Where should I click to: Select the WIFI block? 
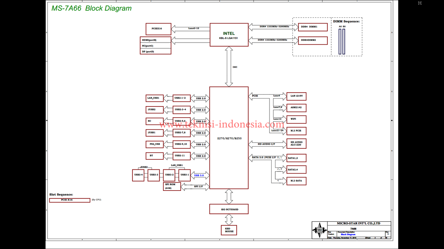(x=296, y=119)
